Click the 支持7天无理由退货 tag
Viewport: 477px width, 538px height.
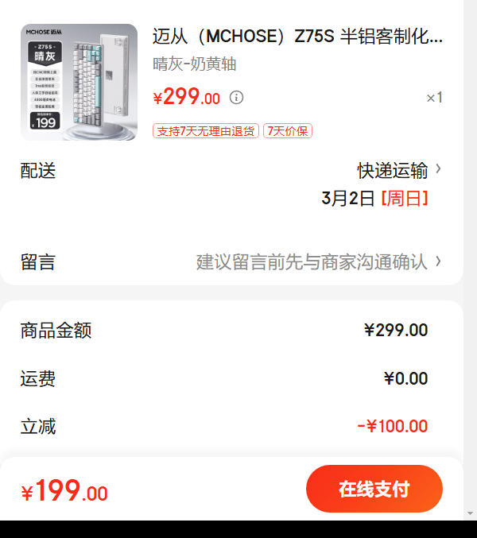(x=206, y=131)
